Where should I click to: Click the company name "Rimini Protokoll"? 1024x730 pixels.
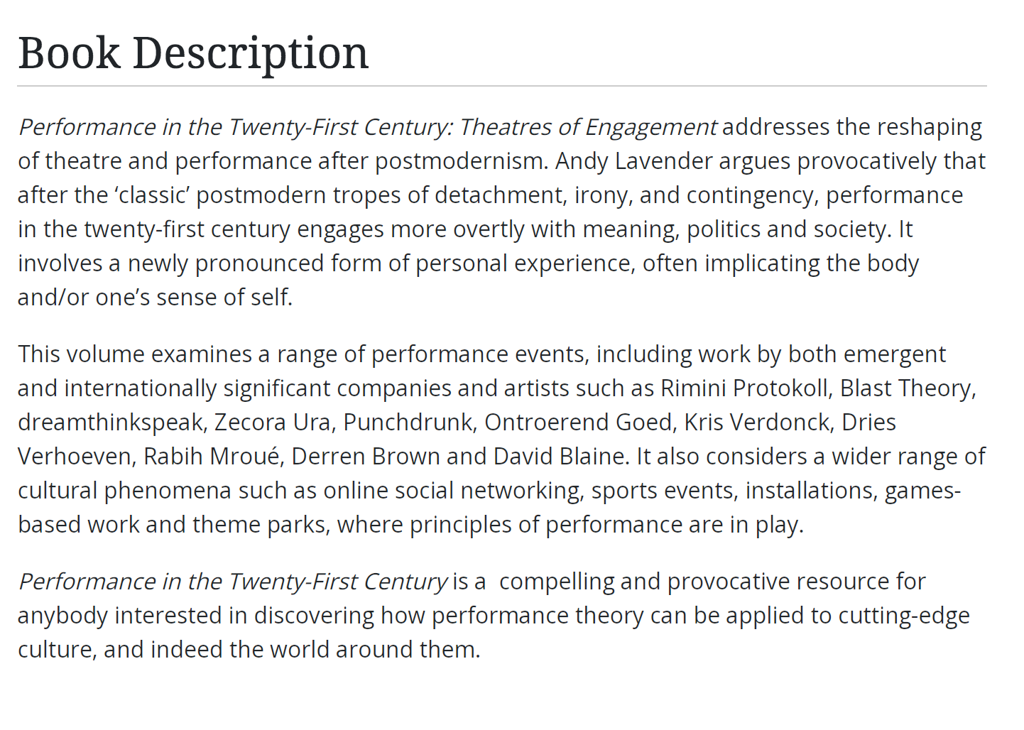[x=744, y=388]
